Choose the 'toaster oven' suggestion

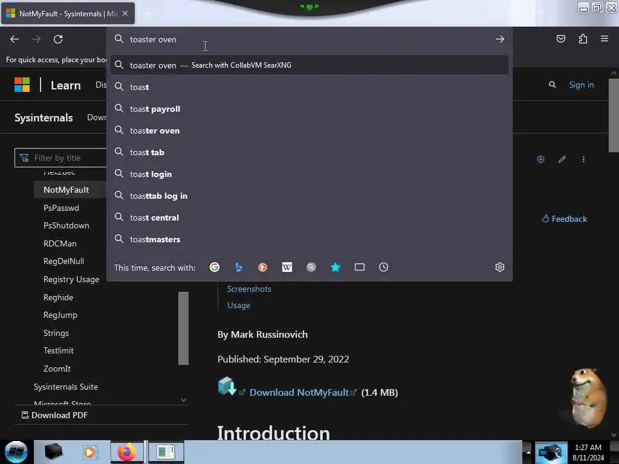coord(309,130)
